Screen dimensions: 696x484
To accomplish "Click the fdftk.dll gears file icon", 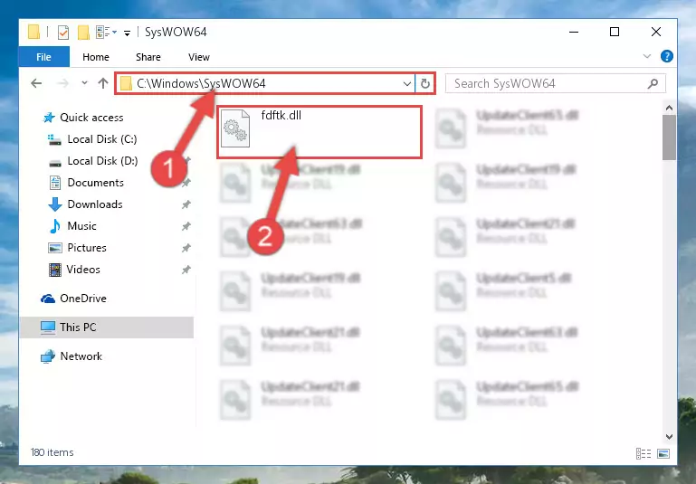I will 235,129.
